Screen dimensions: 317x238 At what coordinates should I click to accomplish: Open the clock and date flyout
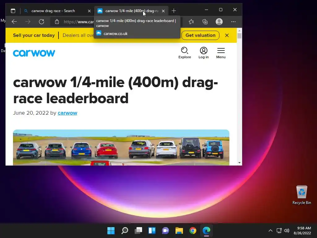click(302, 231)
